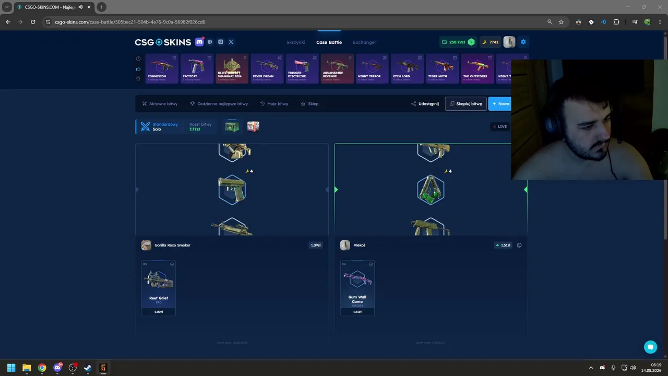Open the Tacticat drop card
The width and height of the screenshot is (668, 376).
click(197, 68)
